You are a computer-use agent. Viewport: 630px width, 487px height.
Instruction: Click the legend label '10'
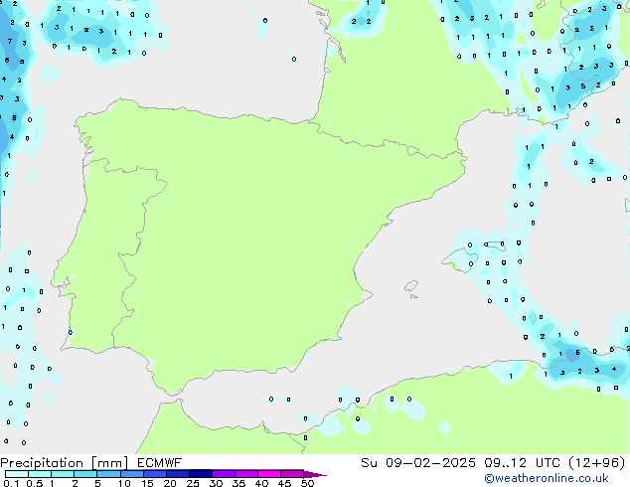(x=124, y=483)
